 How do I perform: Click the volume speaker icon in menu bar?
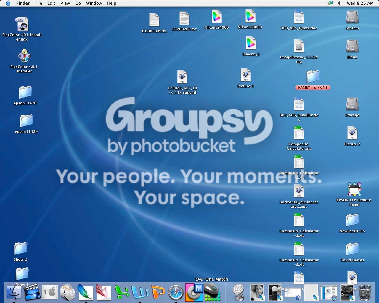(x=339, y=3)
